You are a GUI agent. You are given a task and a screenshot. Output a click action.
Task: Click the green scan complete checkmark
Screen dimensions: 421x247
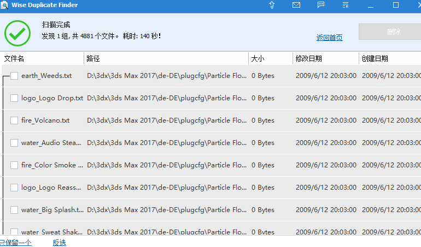(17, 33)
